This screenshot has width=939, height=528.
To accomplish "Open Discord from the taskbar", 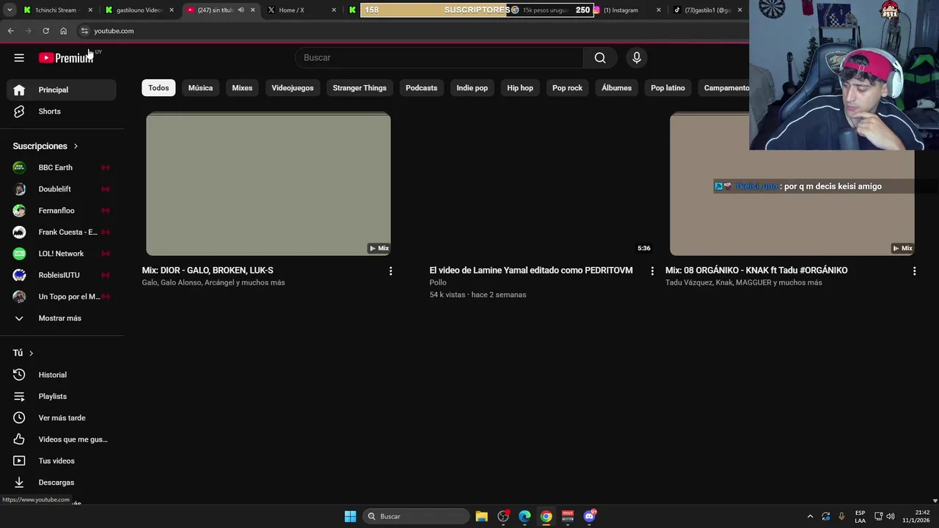I will click(590, 516).
